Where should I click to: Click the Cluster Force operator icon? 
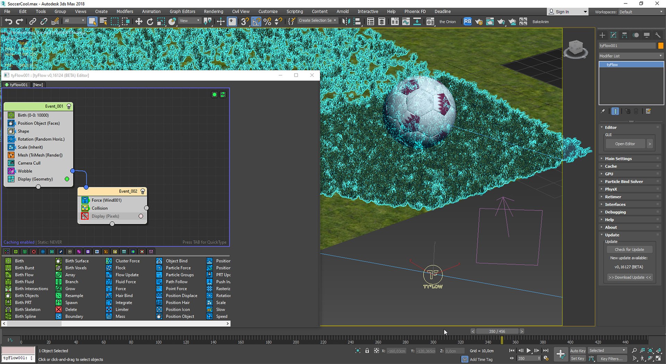(x=109, y=261)
